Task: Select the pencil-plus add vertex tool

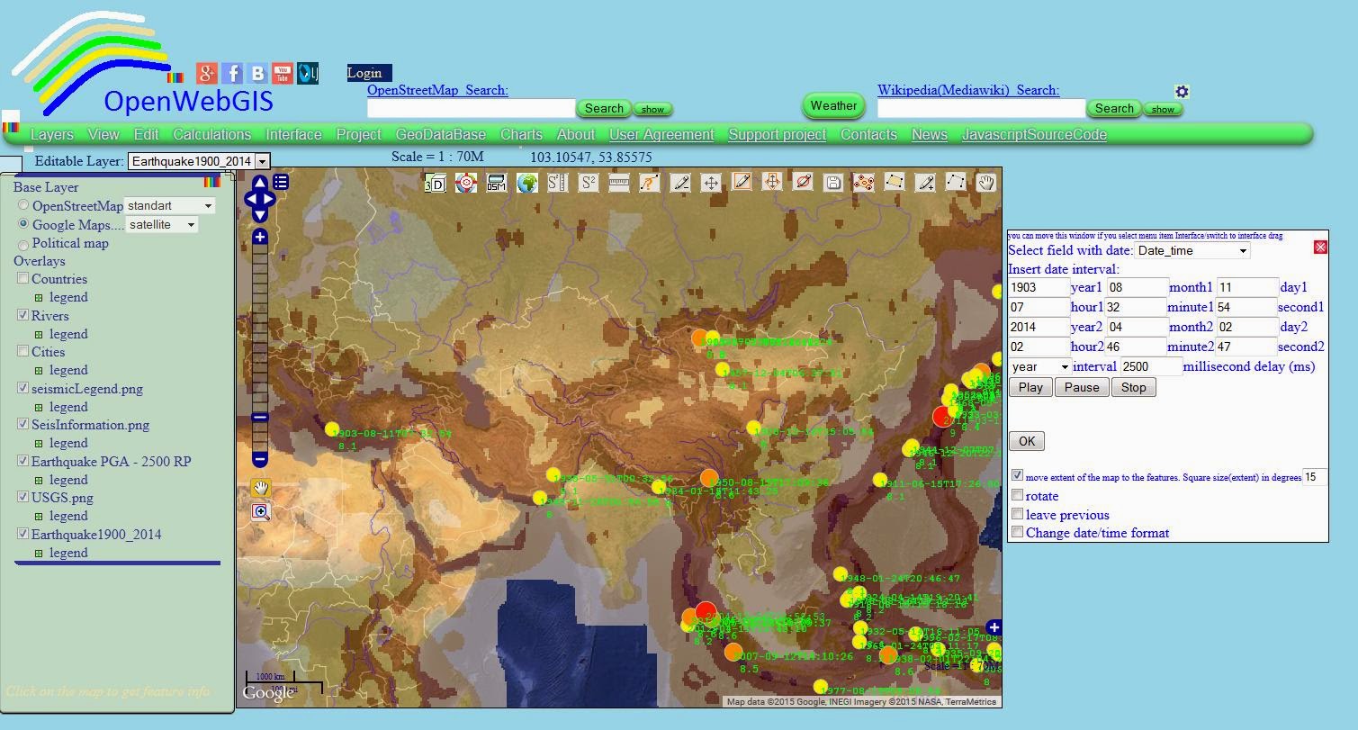Action: point(925,184)
